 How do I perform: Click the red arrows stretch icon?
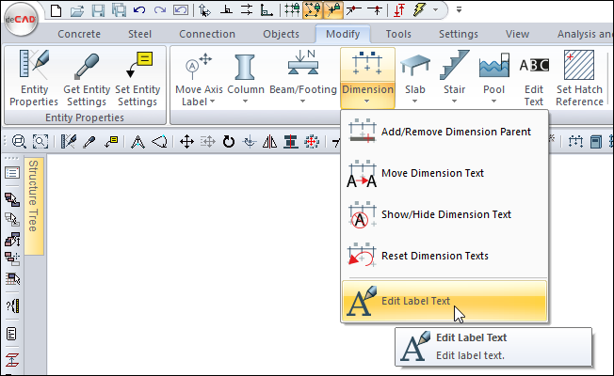(x=312, y=142)
